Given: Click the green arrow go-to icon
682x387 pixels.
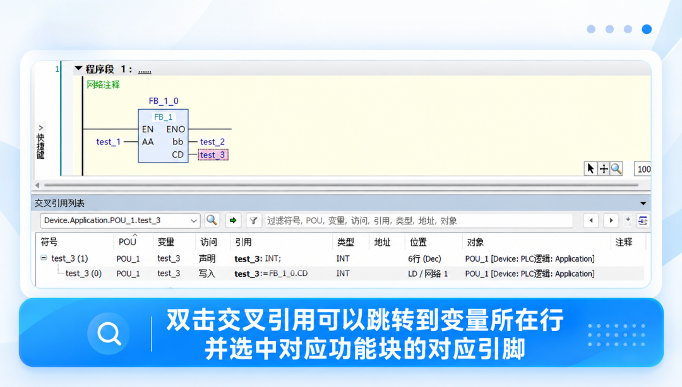Looking at the screenshot, I should coord(233,220).
